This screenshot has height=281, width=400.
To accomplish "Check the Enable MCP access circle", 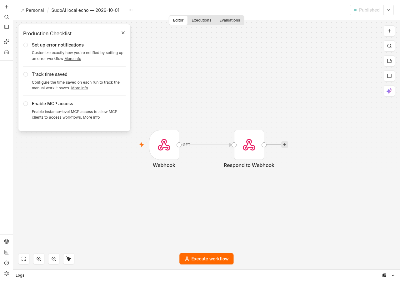I will click(x=26, y=104).
